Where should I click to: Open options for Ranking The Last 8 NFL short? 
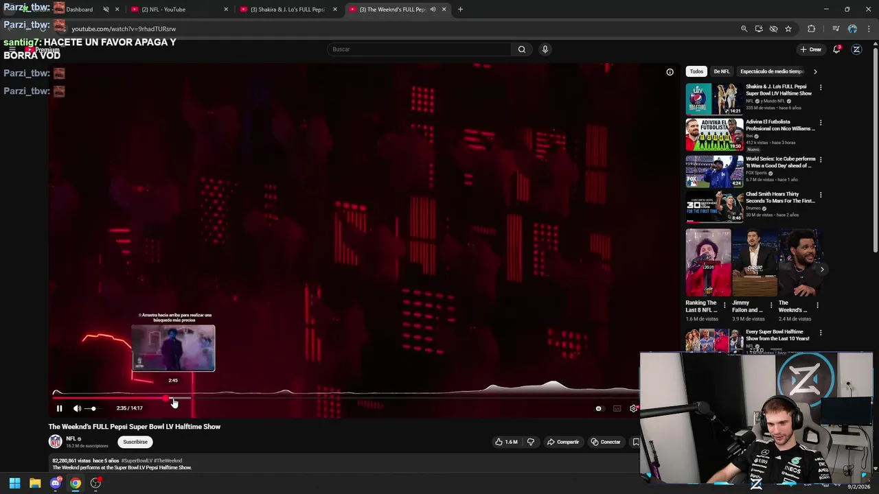coord(724,305)
